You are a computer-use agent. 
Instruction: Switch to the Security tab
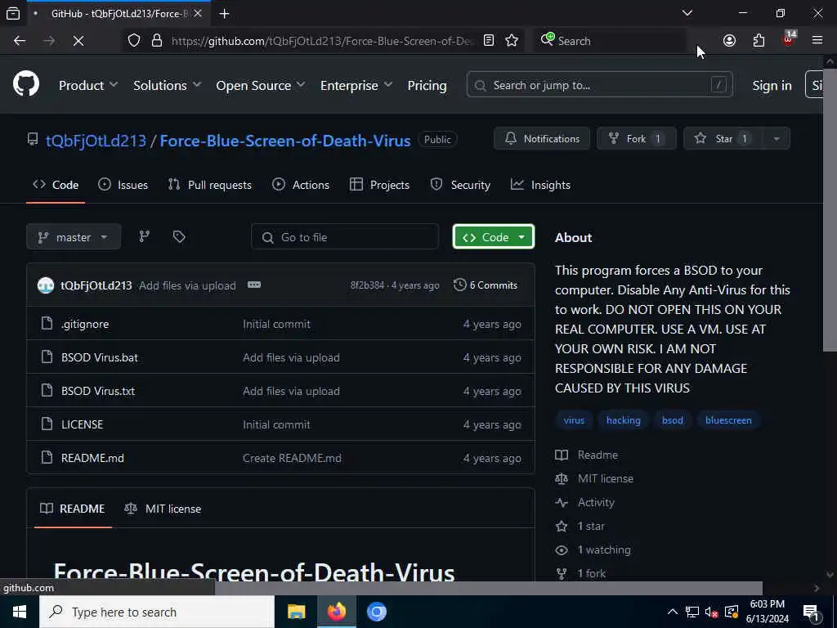tap(460, 185)
